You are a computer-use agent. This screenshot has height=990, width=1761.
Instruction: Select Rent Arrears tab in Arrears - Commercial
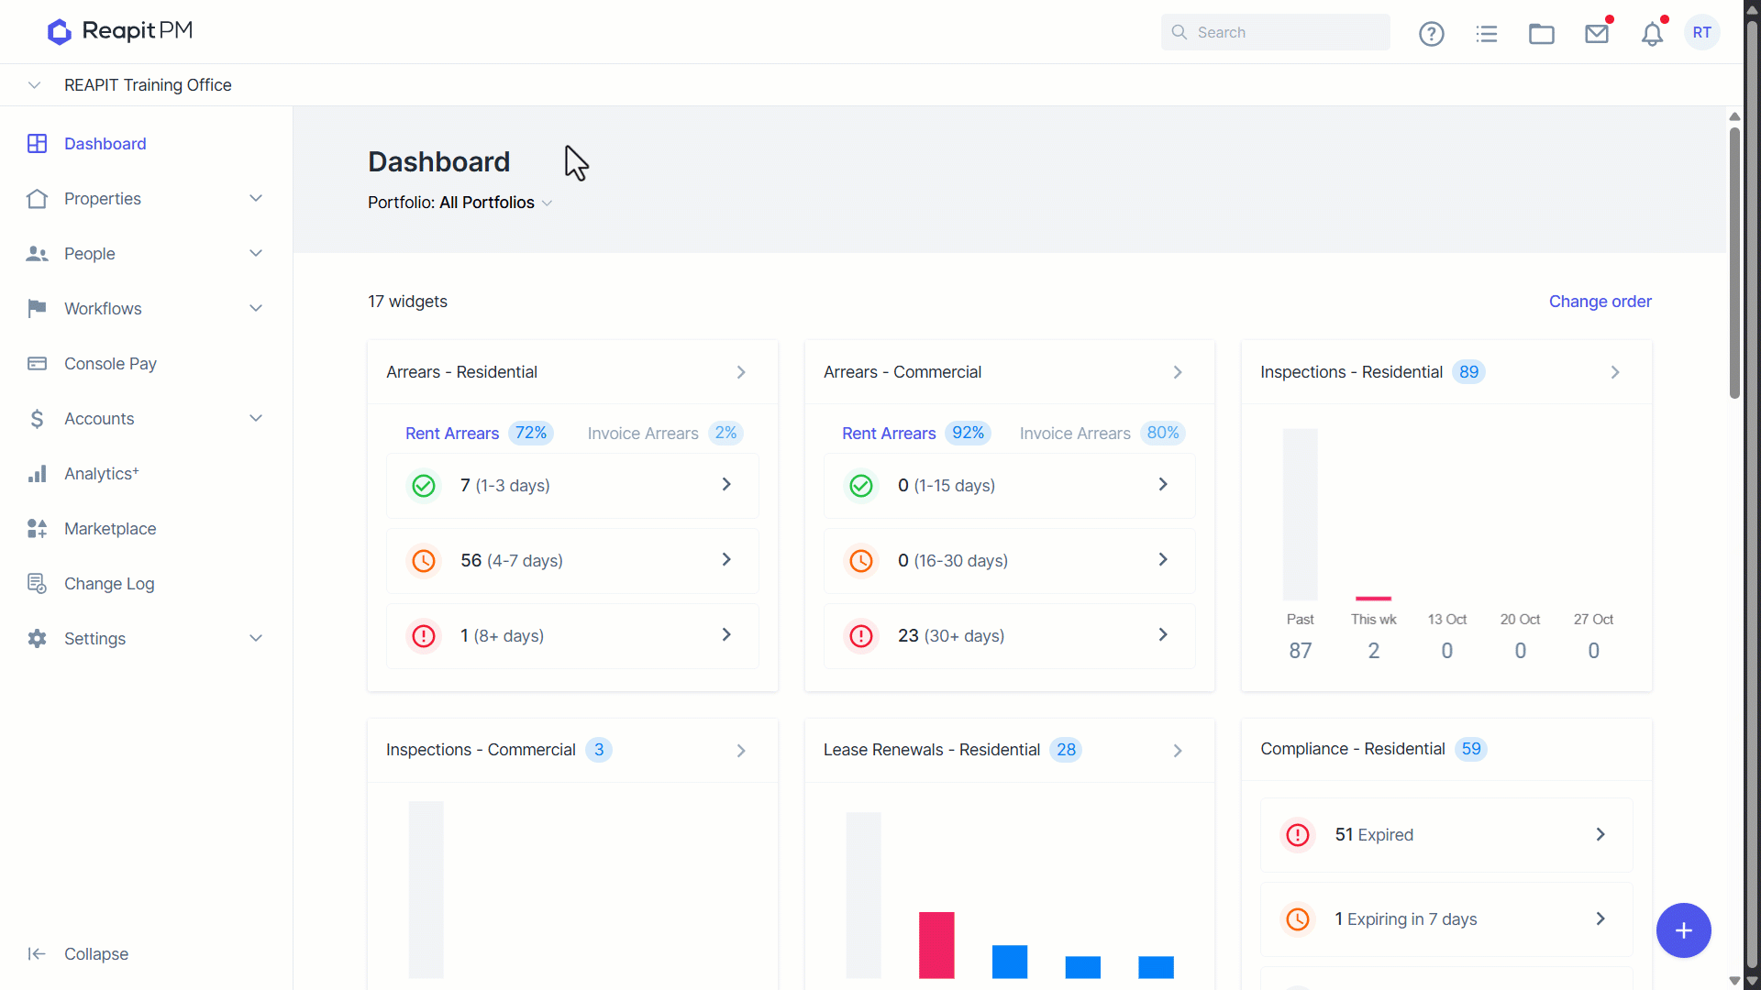point(915,433)
